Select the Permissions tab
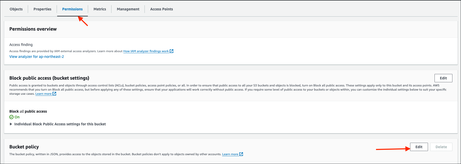 click(72, 9)
